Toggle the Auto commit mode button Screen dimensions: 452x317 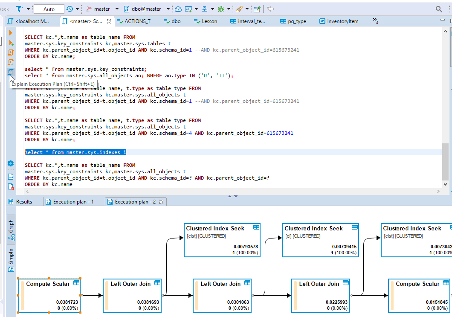tap(48, 9)
